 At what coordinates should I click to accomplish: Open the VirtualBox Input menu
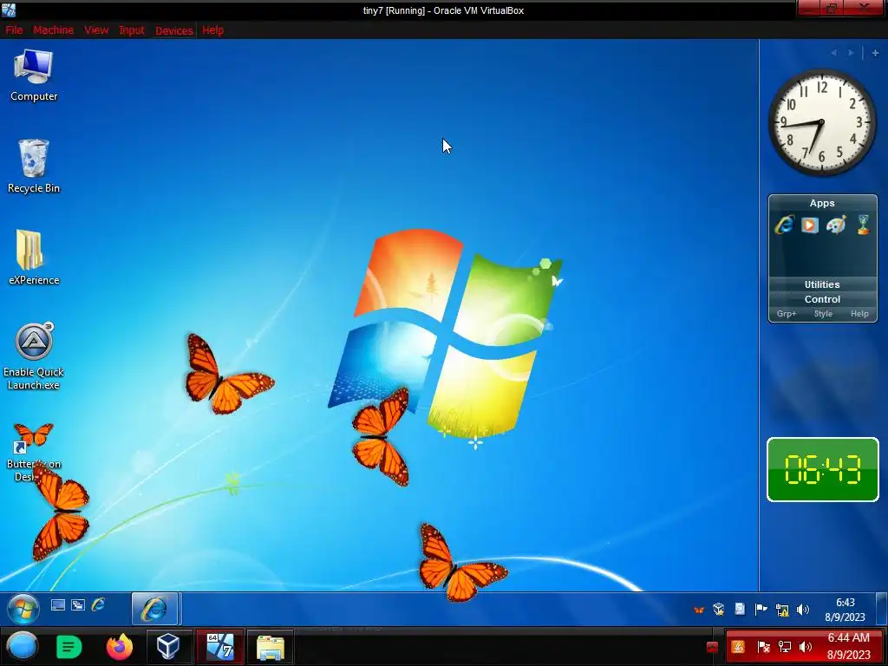[132, 30]
